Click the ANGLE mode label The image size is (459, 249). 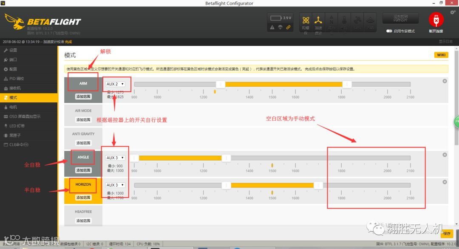click(83, 157)
